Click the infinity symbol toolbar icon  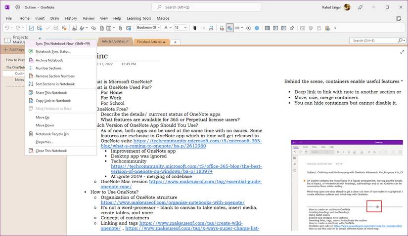[x=248, y=28]
